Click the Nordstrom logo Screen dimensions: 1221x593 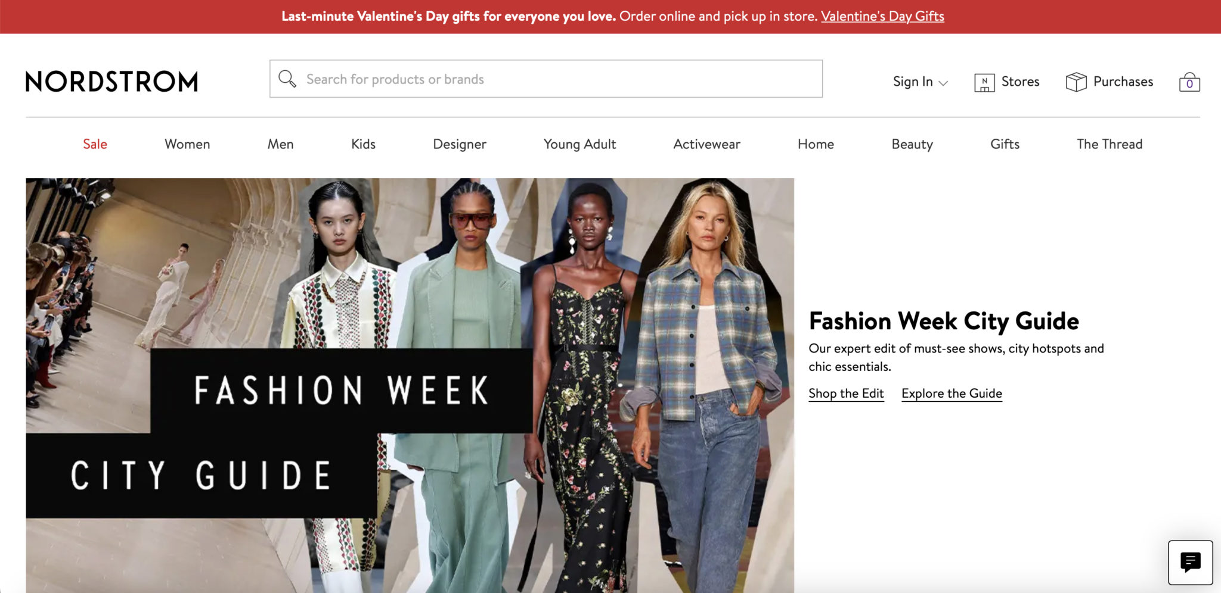tap(111, 82)
